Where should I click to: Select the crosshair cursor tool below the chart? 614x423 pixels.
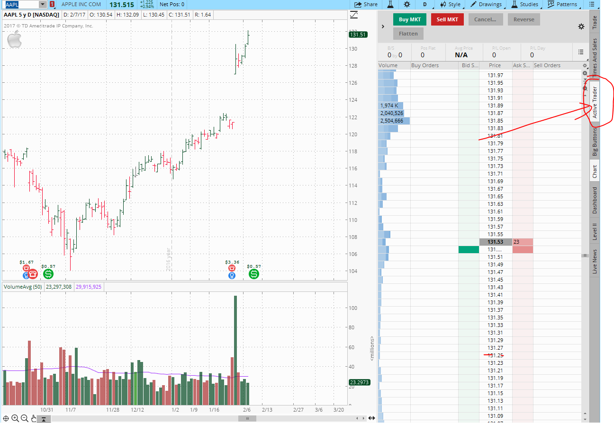(x=6, y=418)
